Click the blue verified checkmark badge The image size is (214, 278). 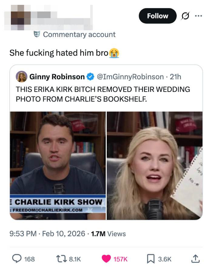(x=90, y=77)
